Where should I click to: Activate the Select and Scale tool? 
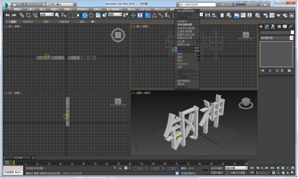[x=98, y=15]
